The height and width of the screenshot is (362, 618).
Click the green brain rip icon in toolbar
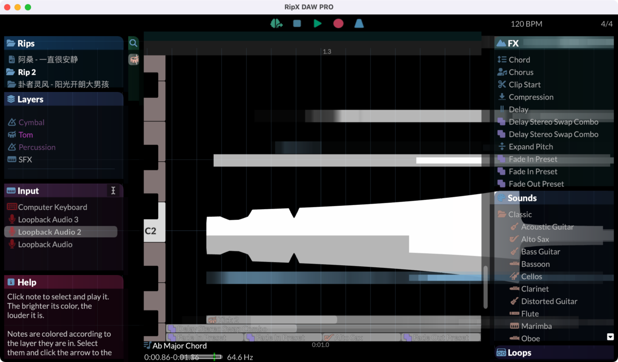coord(276,23)
